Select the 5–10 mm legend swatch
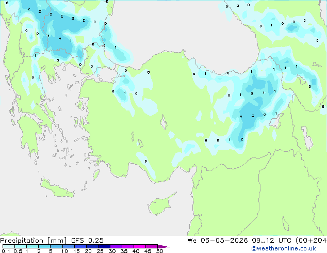This screenshot has height=253, width=327. click(56, 246)
